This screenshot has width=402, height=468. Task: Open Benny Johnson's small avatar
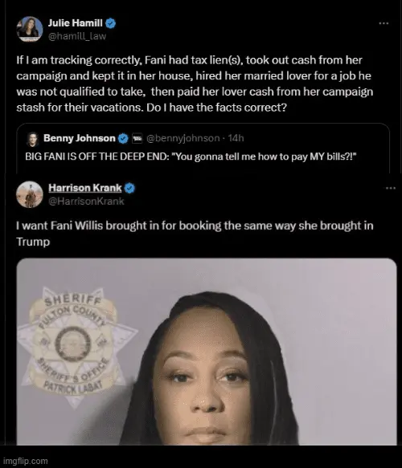[x=32, y=139]
